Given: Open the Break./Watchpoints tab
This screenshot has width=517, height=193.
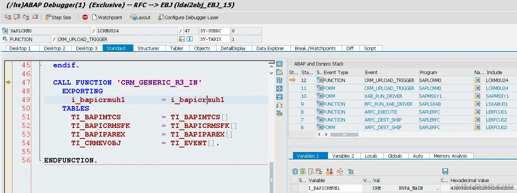Looking at the screenshot, I should (x=316, y=48).
